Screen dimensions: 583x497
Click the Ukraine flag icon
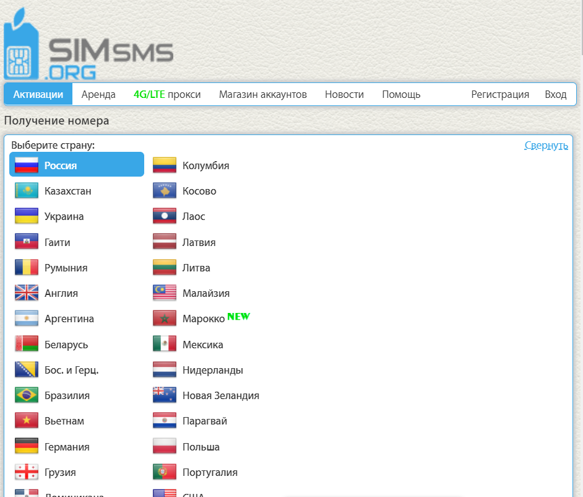(27, 216)
